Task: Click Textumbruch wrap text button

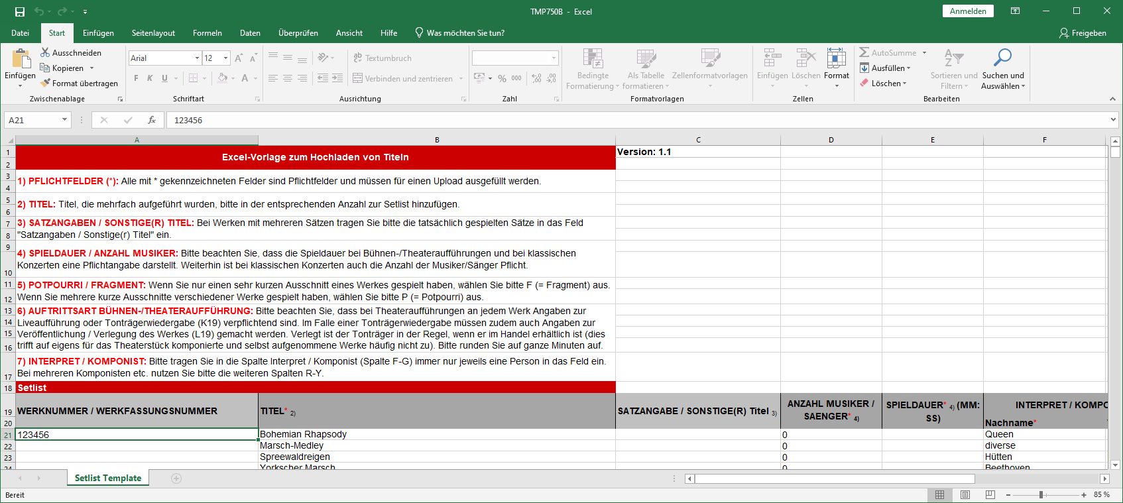Action: pyautogui.click(x=383, y=58)
